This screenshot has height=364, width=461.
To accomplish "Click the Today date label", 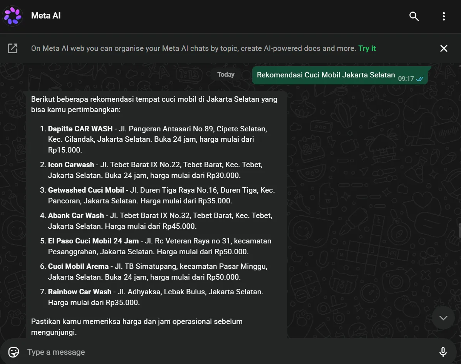I will 226,74.
